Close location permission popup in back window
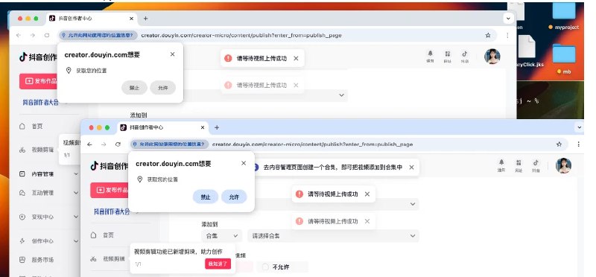This screenshot has width=596, height=277. point(173,54)
